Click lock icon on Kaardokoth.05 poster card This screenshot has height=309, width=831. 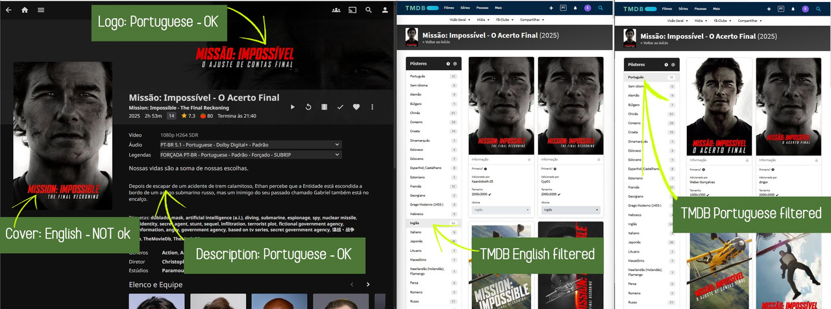(x=529, y=159)
